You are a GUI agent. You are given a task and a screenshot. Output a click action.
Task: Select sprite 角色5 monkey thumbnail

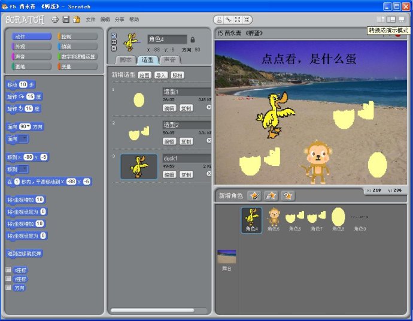pos(274,220)
